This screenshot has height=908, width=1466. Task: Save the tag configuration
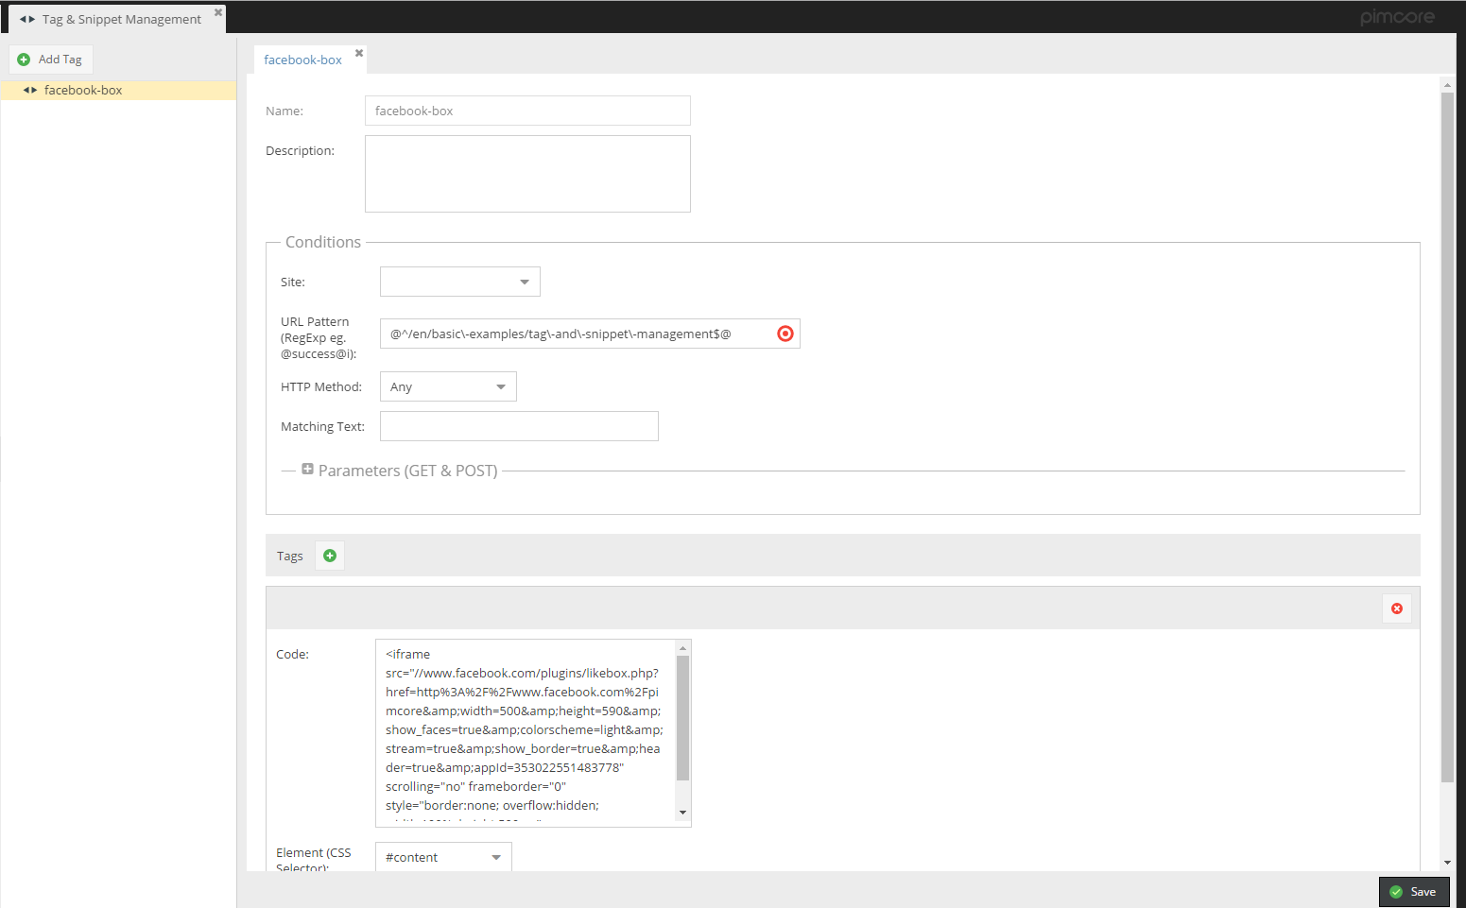(1413, 892)
